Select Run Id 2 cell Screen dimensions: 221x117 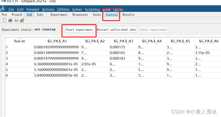pos(19,53)
